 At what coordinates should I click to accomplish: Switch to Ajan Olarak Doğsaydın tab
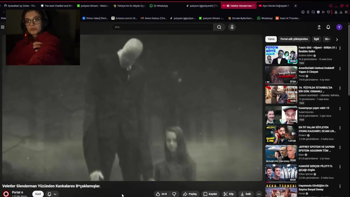[x=275, y=6]
